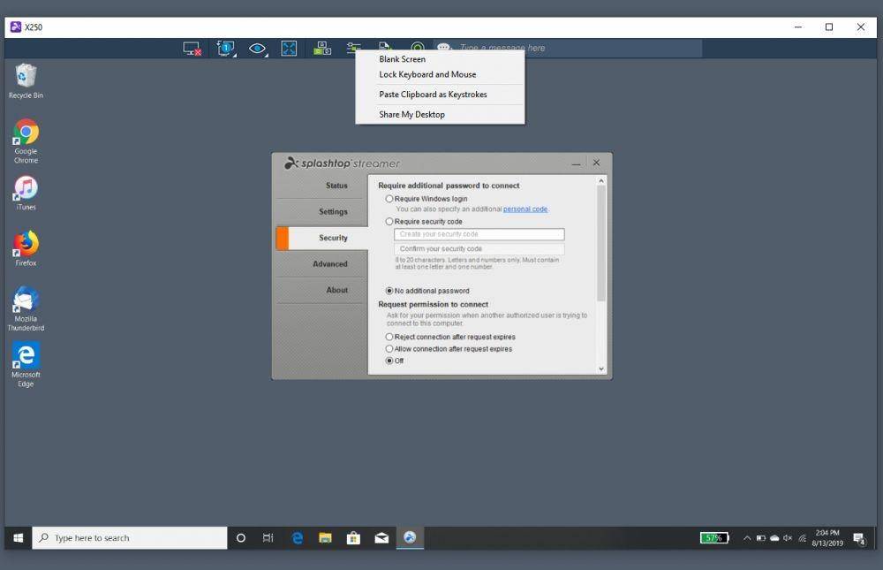
Task: Open Edge from the taskbar
Action: coord(298,538)
